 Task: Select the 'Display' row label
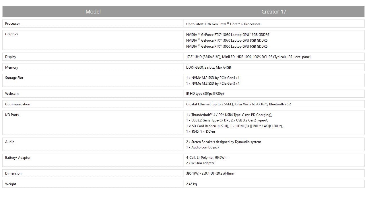pyautogui.click(x=11, y=57)
